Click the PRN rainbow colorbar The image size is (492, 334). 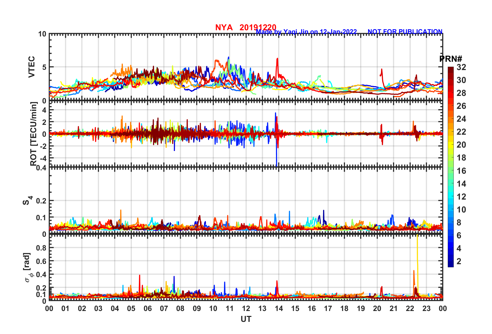coord(451,167)
